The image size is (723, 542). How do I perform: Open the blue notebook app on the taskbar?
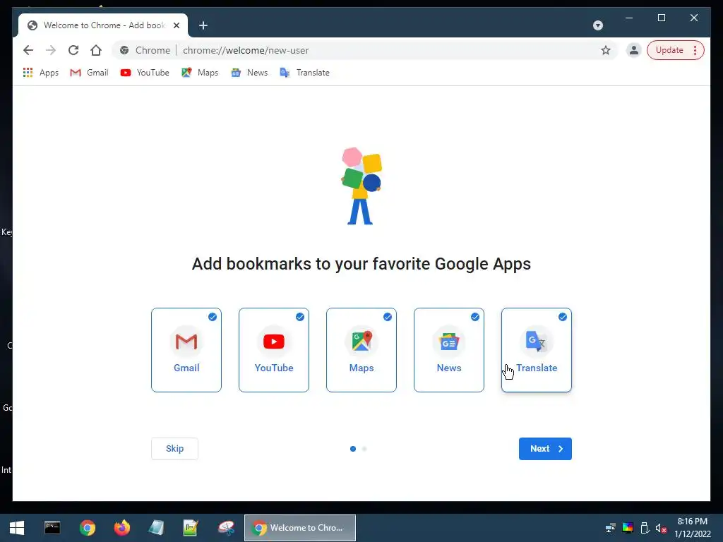(157, 528)
